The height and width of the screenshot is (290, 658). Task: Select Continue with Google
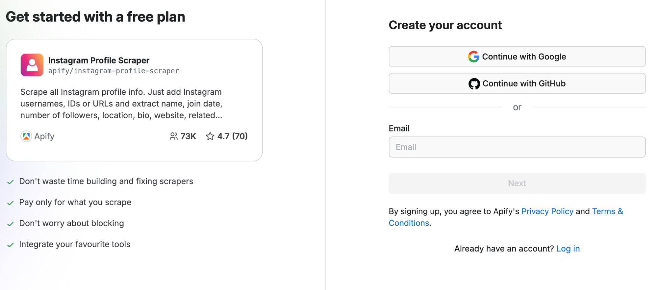tap(517, 56)
